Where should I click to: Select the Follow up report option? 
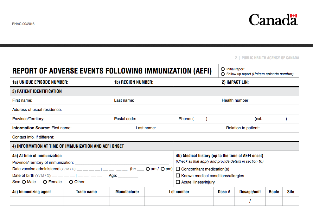(223, 74)
